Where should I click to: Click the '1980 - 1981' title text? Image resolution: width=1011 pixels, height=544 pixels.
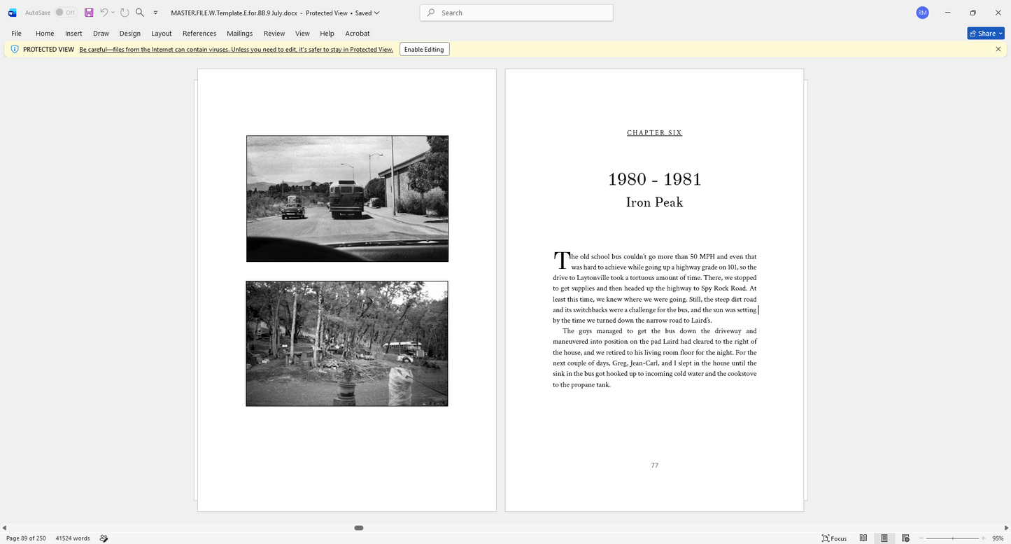pyautogui.click(x=654, y=179)
